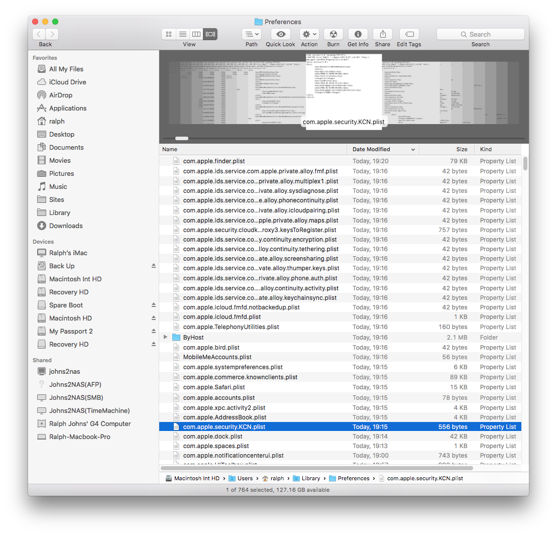Select com.apple.accounts.plist
The image size is (557, 536).
[x=341, y=398]
